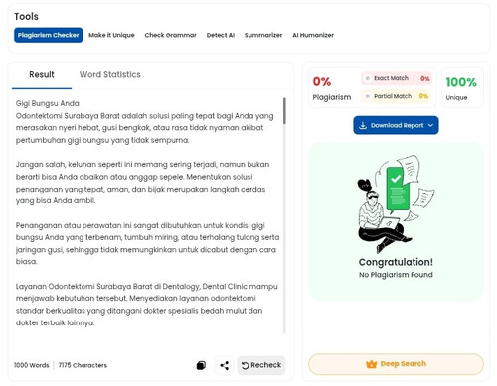Start a Deep Search
Screen dimensions: 497x386
(x=396, y=364)
